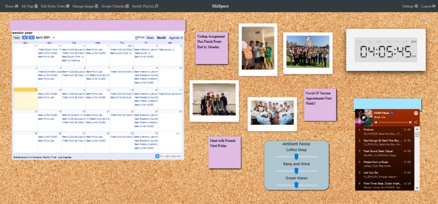
Task: Go to My Page
Action: click(x=29, y=6)
